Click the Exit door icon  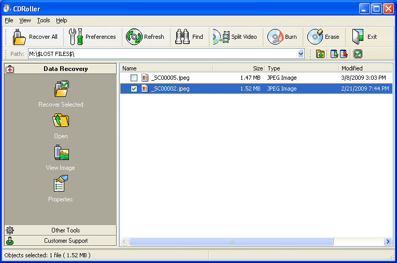point(358,37)
